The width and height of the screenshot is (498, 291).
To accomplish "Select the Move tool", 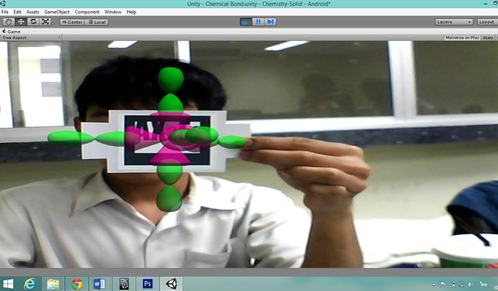I will (x=21, y=22).
